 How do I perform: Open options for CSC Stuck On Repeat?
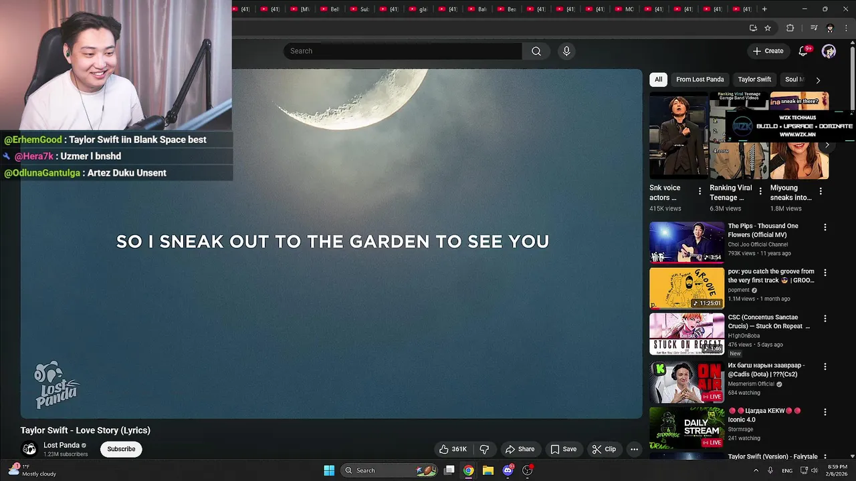(x=825, y=318)
